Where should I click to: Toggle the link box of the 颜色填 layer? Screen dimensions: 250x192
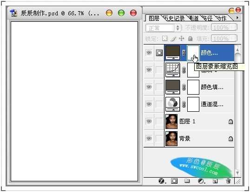159,87
